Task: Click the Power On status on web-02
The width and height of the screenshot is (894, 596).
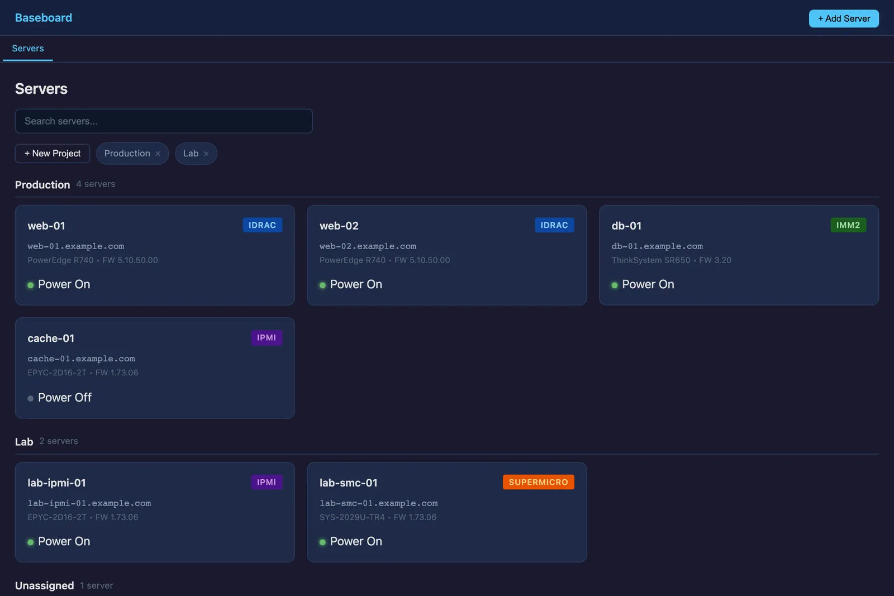Action: click(351, 284)
